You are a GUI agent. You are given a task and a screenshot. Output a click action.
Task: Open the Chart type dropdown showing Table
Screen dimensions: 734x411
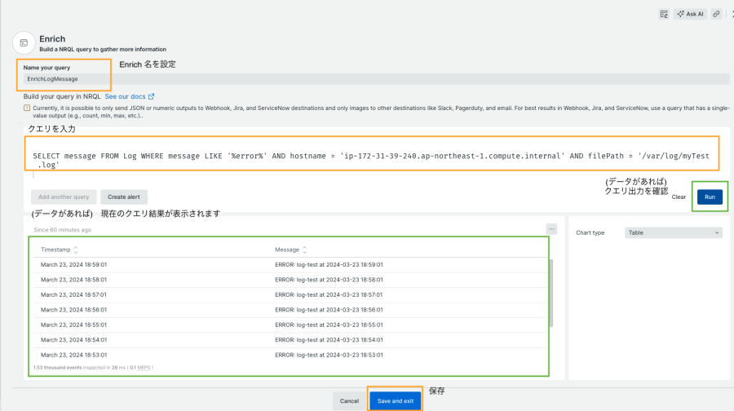[x=673, y=232]
